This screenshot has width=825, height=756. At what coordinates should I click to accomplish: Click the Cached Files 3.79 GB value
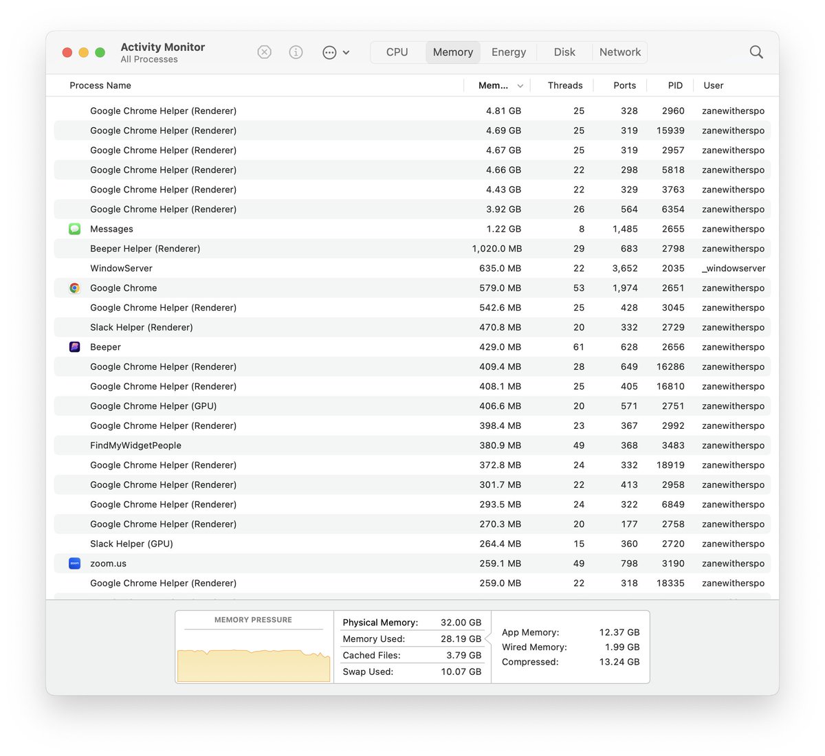(x=464, y=656)
